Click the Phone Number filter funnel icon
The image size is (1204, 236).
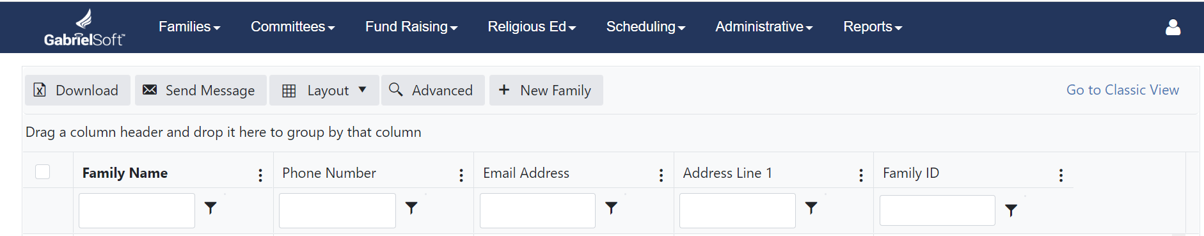[411, 208]
